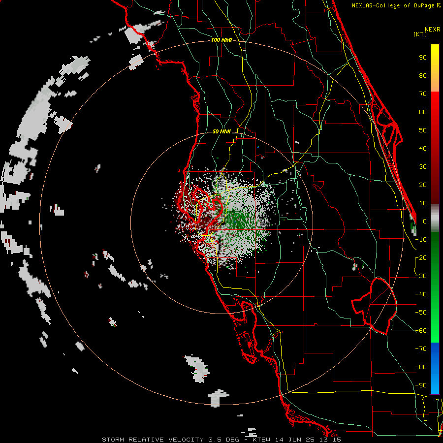Click the positive 80 scale label

point(423,76)
